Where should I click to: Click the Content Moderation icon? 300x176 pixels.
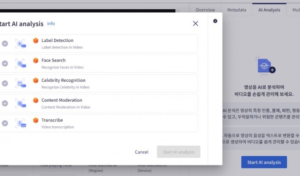pos(20,103)
